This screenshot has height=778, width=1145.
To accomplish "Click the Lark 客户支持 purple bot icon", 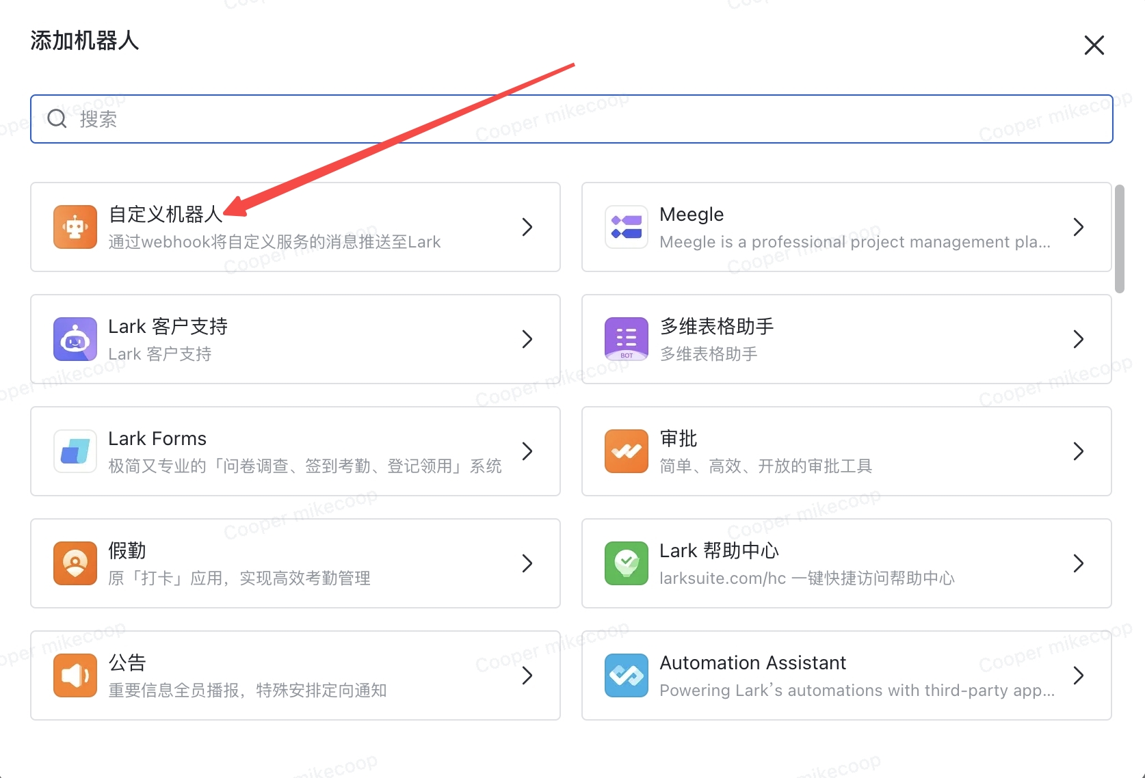I will pos(75,339).
